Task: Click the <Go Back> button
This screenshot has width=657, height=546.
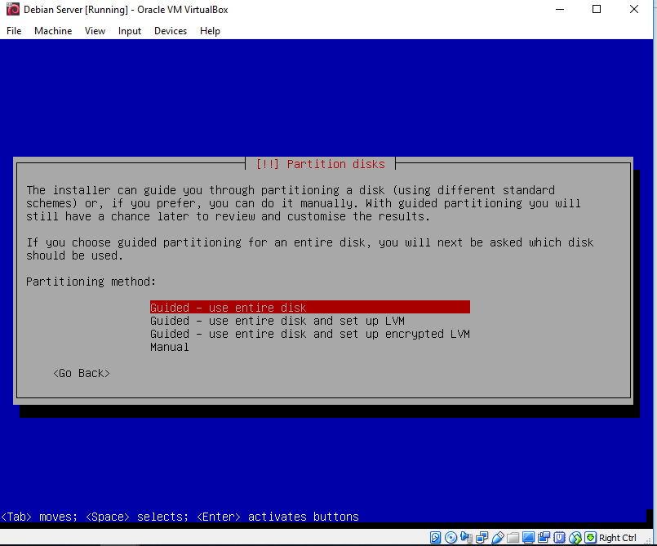Action: pos(82,373)
